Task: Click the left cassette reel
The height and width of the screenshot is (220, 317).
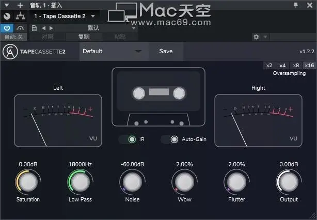Action: (x=139, y=93)
